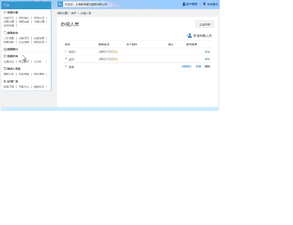This screenshot has height=225, width=293.
Task: Click the 我要查询 magnifier icon
Action: tap(5, 33)
